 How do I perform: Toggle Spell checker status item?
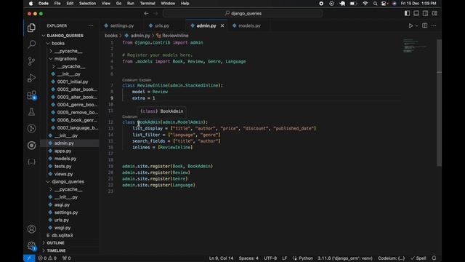[418, 258]
